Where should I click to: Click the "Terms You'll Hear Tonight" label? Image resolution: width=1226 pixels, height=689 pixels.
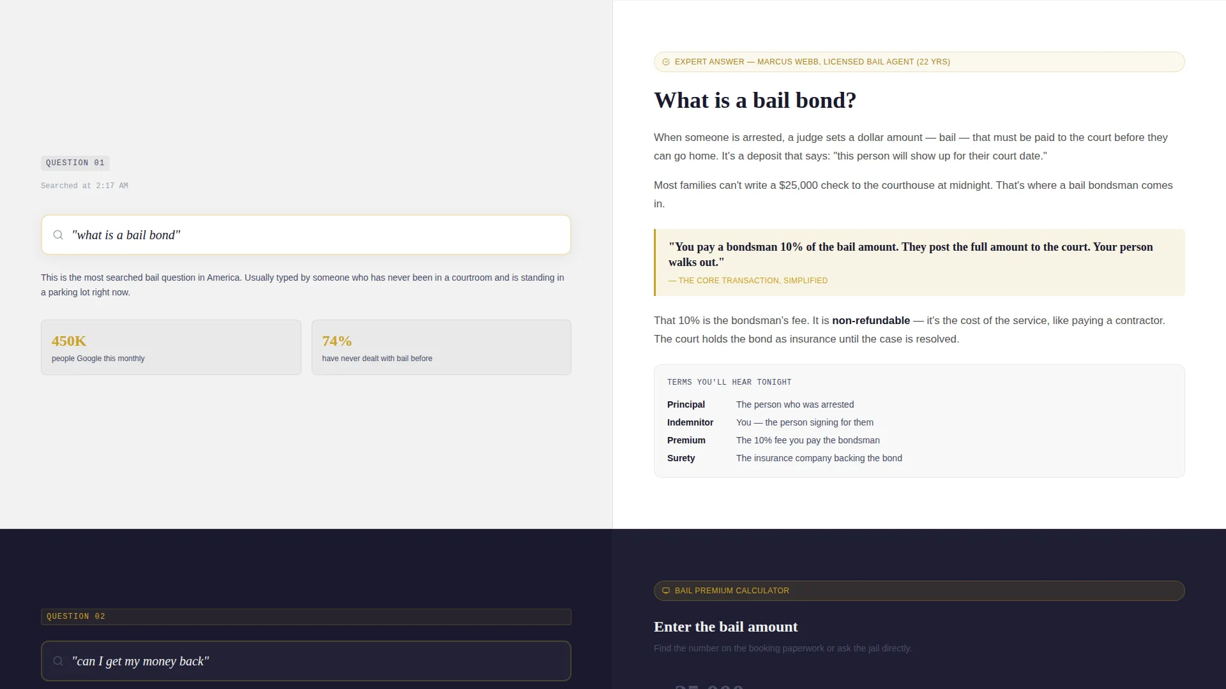pos(729,382)
